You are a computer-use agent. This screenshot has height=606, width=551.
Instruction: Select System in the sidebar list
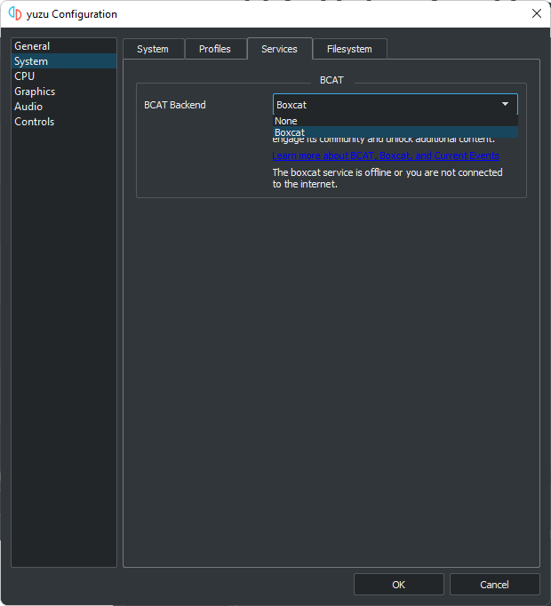[x=64, y=61]
